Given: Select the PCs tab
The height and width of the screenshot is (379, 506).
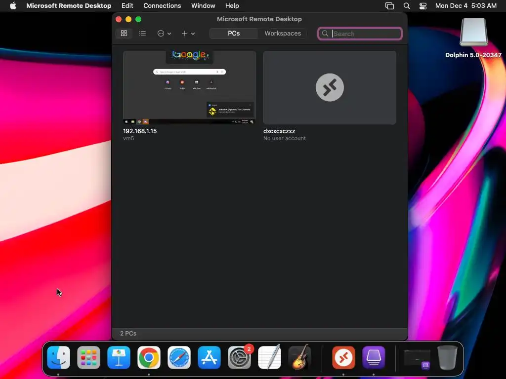Looking at the screenshot, I should tap(234, 33).
